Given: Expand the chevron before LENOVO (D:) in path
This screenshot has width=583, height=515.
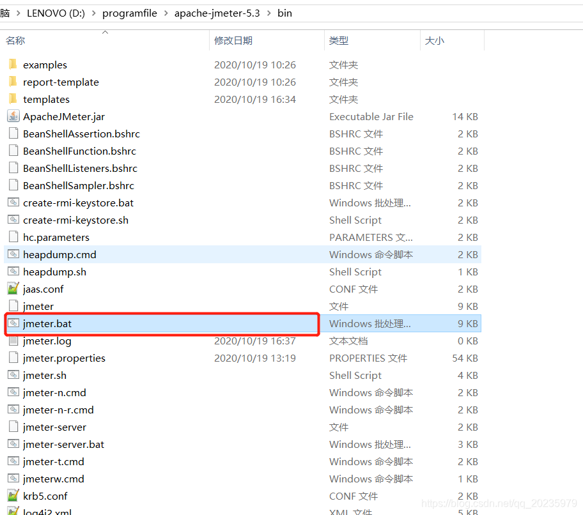Looking at the screenshot, I should pyautogui.click(x=18, y=13).
